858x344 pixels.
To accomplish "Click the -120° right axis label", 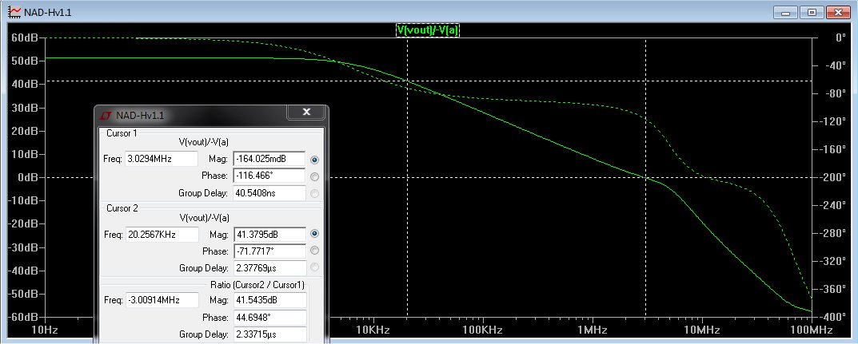I will coord(833,121).
